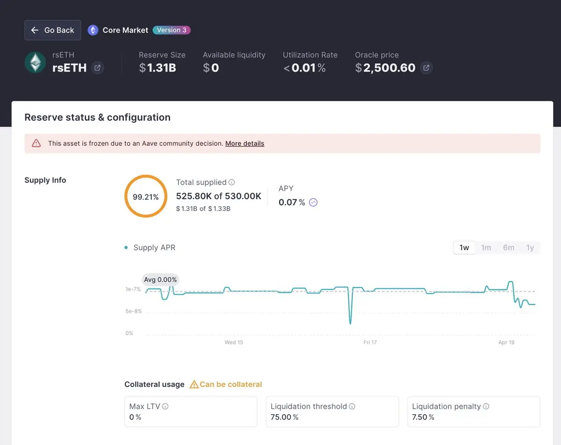This screenshot has width=561, height=445.
Task: Select the 1w chart range
Action: click(x=464, y=248)
